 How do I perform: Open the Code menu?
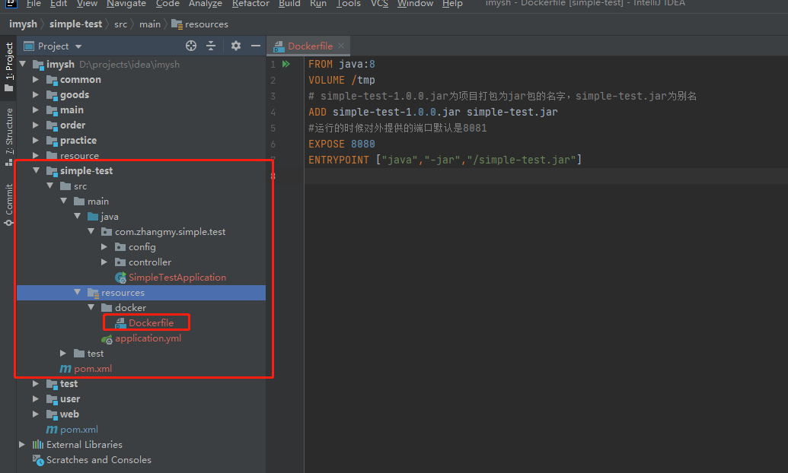coord(167,4)
